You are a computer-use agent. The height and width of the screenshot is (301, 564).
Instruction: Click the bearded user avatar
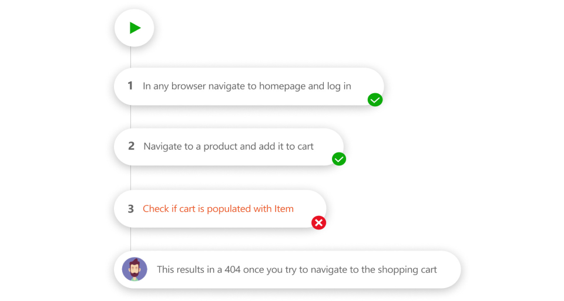click(x=135, y=269)
